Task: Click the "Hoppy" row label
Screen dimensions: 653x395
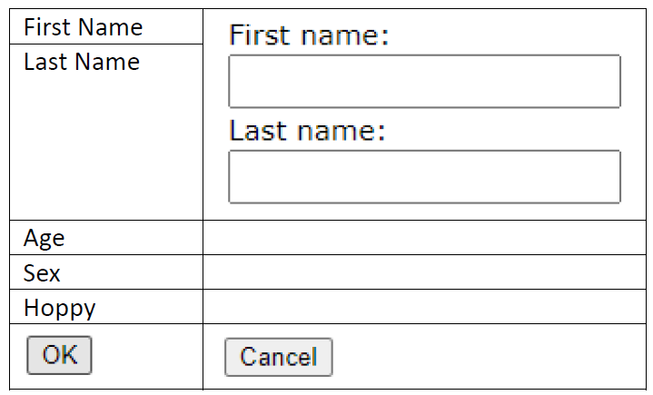Action: tap(59, 307)
